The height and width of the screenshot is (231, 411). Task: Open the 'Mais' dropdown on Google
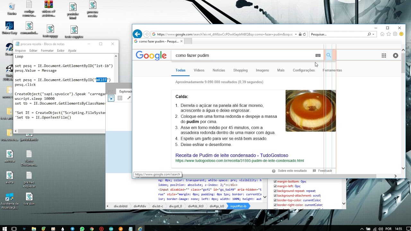281,70
